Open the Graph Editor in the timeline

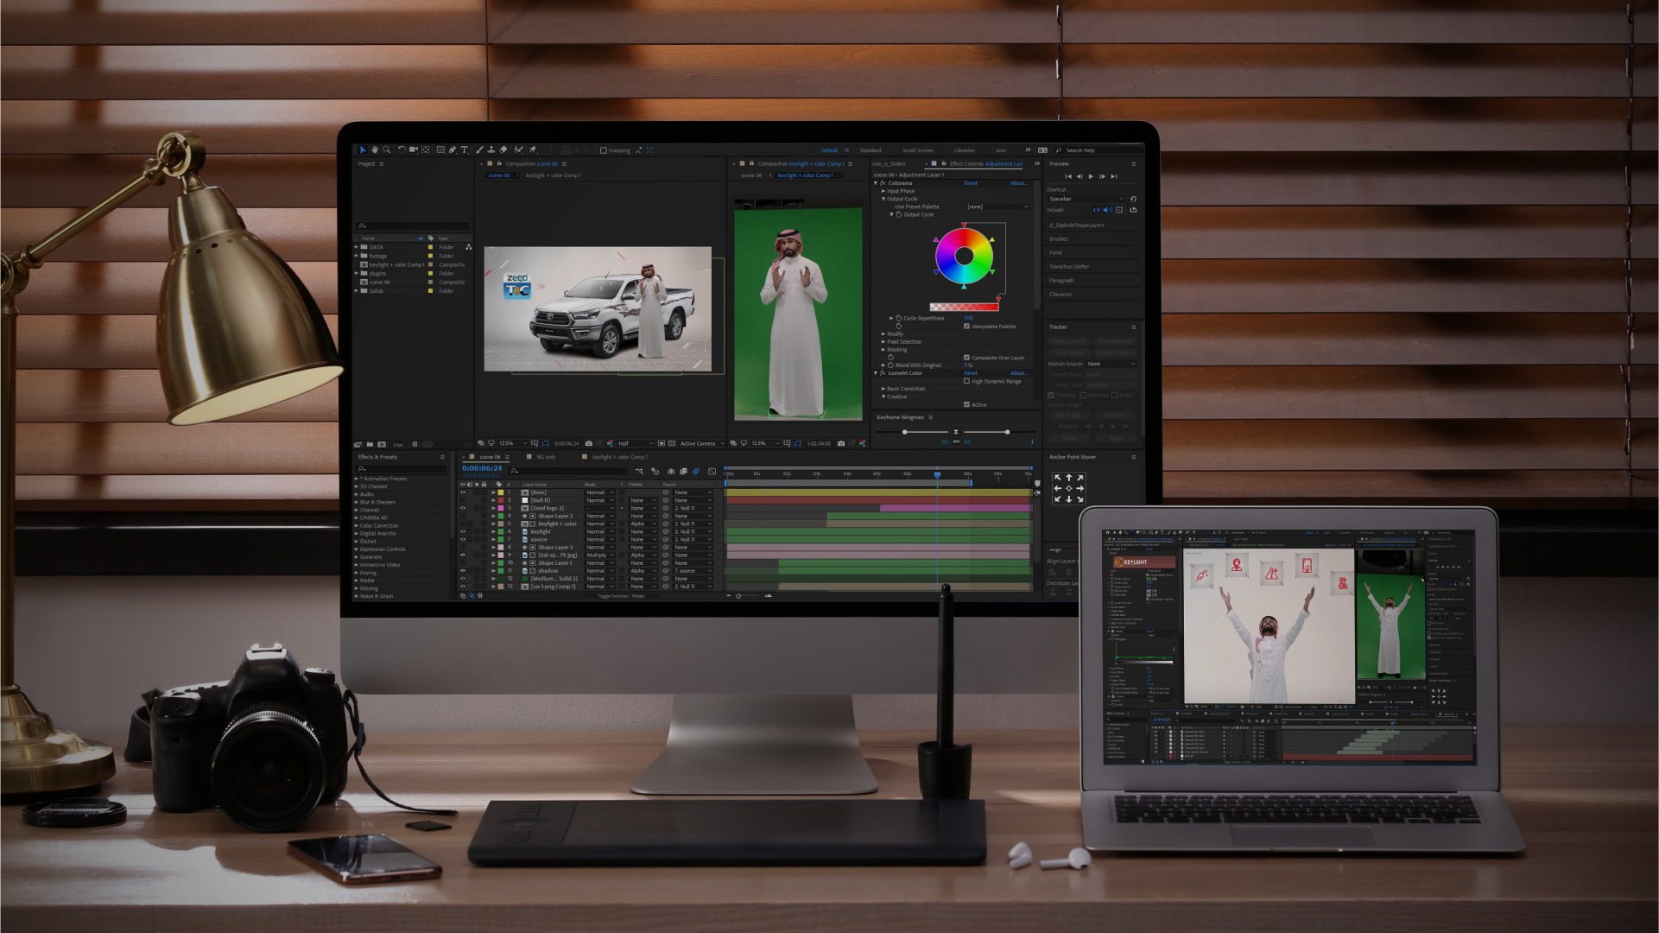tap(712, 472)
